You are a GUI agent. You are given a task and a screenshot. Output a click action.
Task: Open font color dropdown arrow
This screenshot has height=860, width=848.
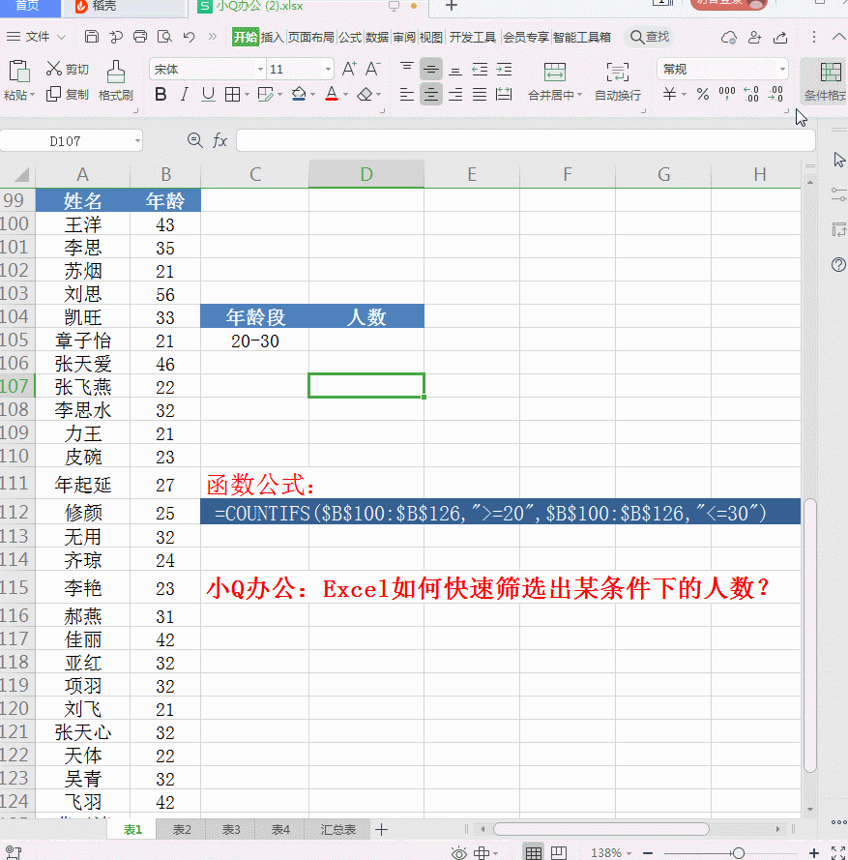pyautogui.click(x=346, y=95)
